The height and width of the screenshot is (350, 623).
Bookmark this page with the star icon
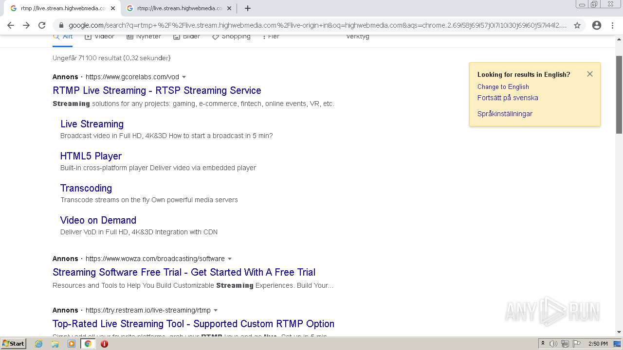pos(577,25)
